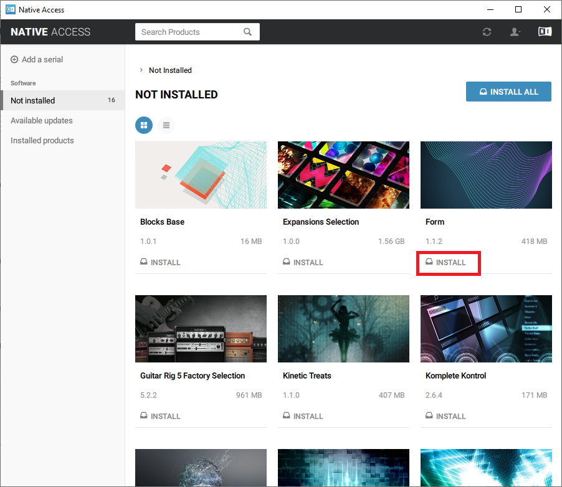Install Komplete Kontrol
This screenshot has height=487, width=562.
point(445,416)
